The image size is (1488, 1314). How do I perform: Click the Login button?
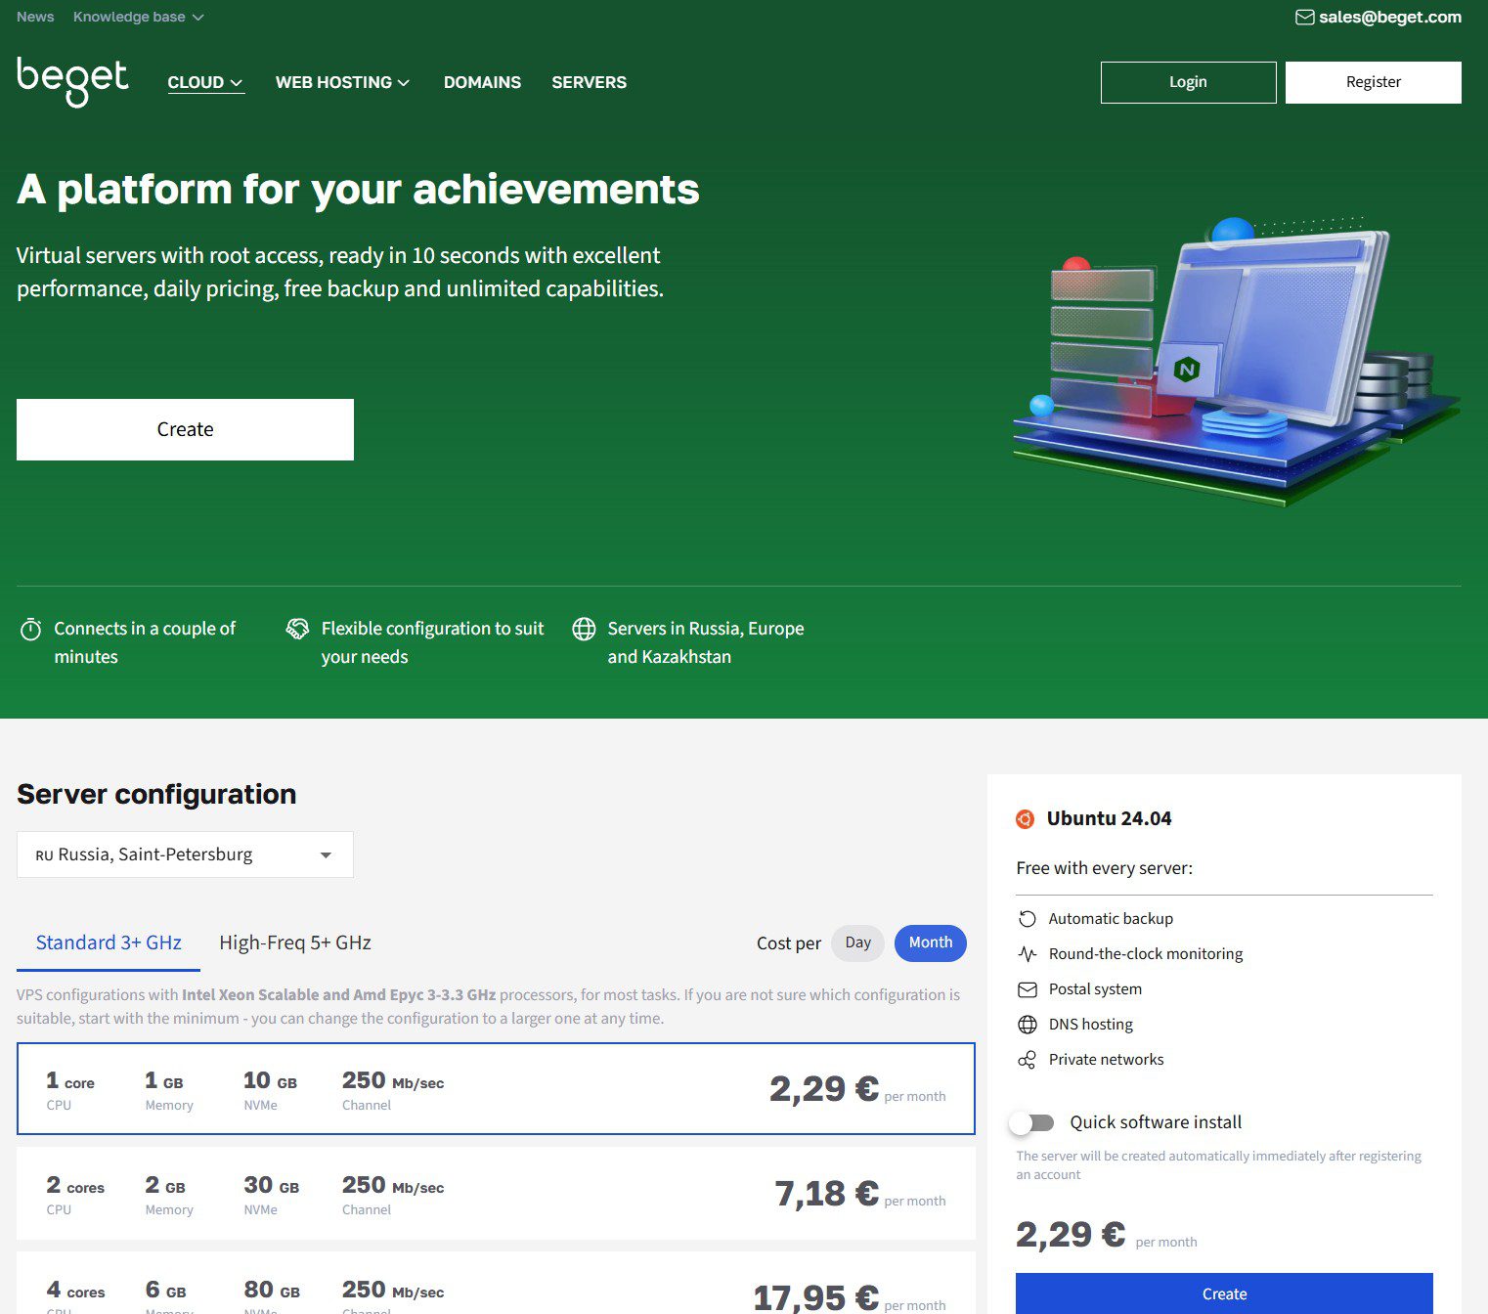point(1188,82)
